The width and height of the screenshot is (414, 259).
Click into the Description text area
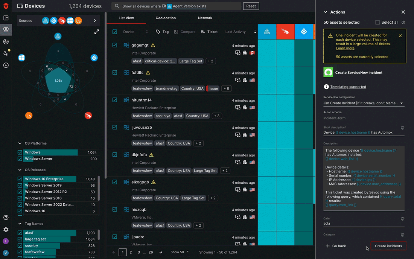tap(364, 178)
